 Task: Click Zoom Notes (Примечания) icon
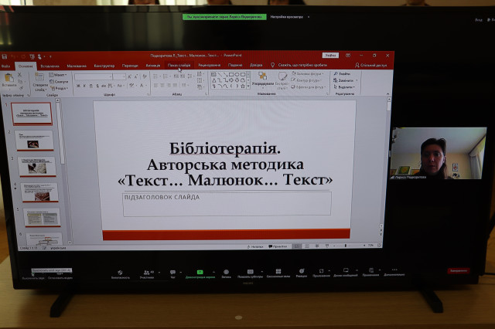(x=371, y=270)
